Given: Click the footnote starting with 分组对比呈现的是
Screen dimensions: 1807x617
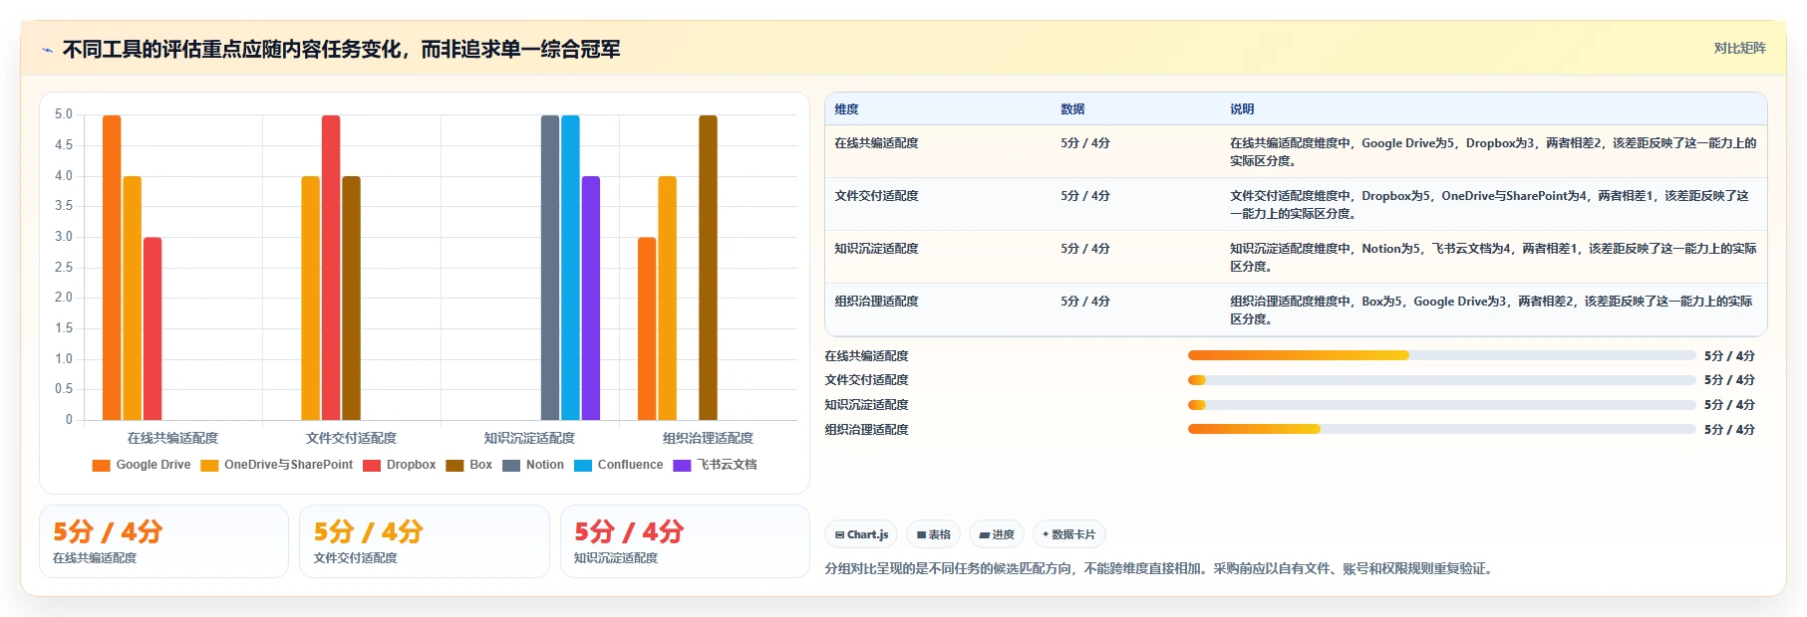Looking at the screenshot, I should pos(1160,569).
